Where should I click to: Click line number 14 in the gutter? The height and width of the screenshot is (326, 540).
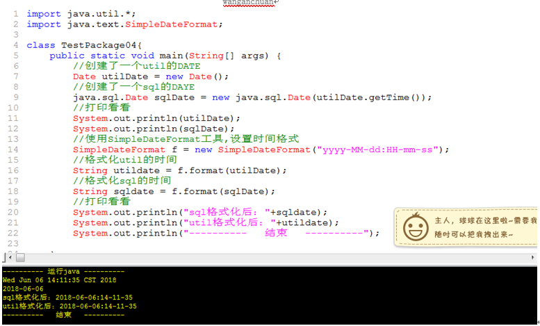tap(13, 149)
